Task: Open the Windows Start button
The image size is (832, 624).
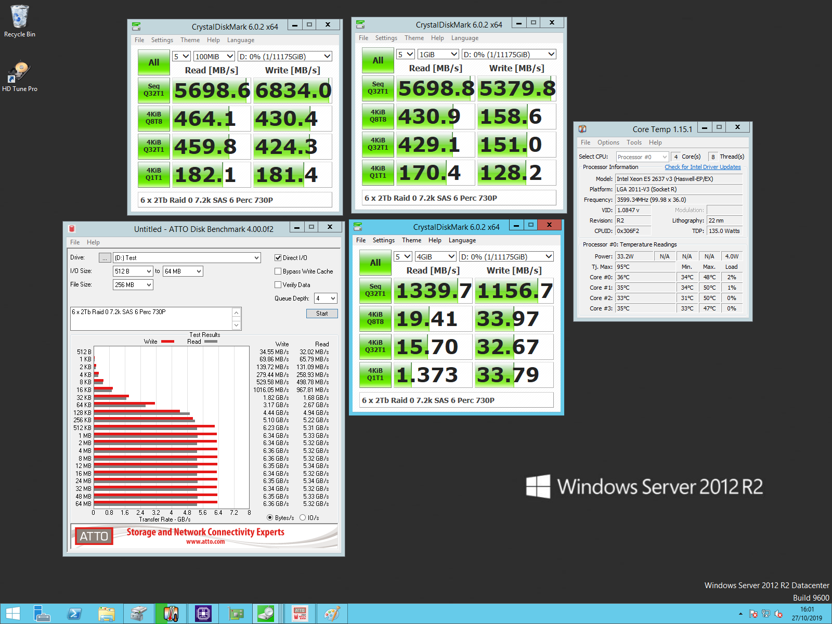Action: pos(13,614)
